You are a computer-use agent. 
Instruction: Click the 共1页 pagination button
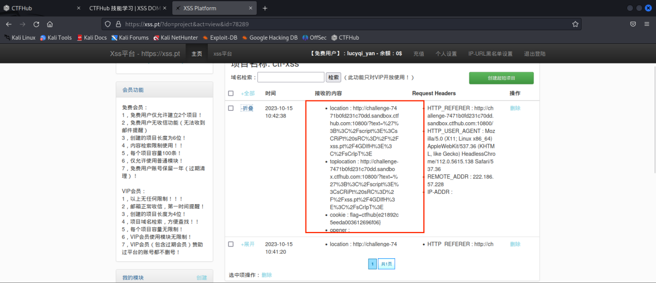[386, 264]
